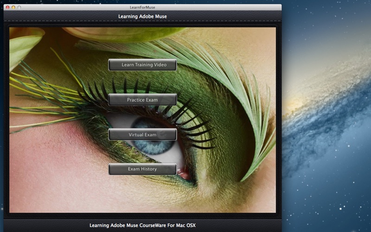Start the Practice Exam

pos(142,100)
